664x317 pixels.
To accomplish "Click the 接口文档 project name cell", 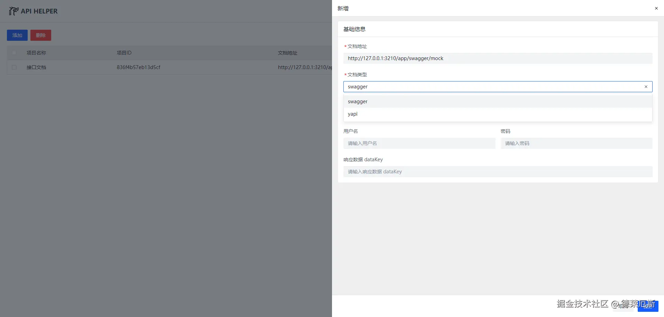I will point(36,67).
